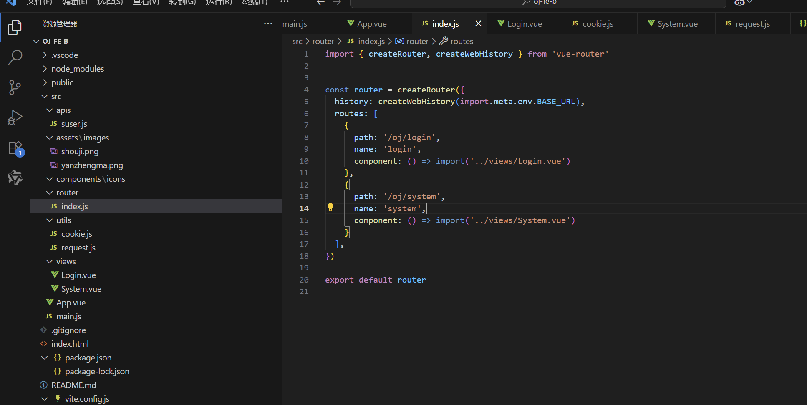This screenshot has height=405, width=807.
Task: Collapse the vite.config.js nested group
Action: pyautogui.click(x=45, y=399)
